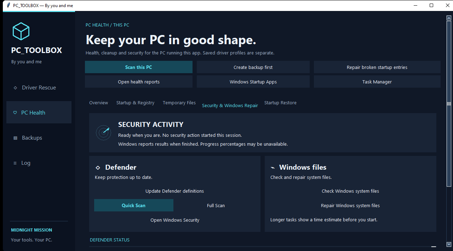Click 'Keep protection up to date.' text
Image resolution: width=453 pixels, height=251 pixels.
click(x=124, y=177)
